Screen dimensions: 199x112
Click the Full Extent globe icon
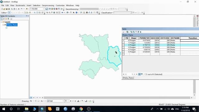tap(54, 12)
